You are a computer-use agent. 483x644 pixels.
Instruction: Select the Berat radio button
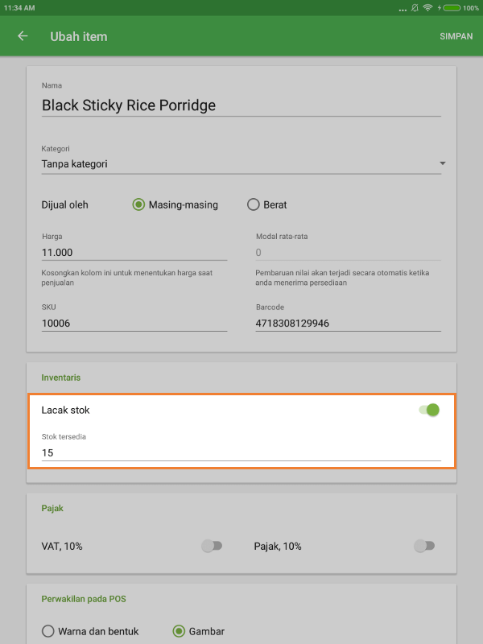click(x=254, y=204)
